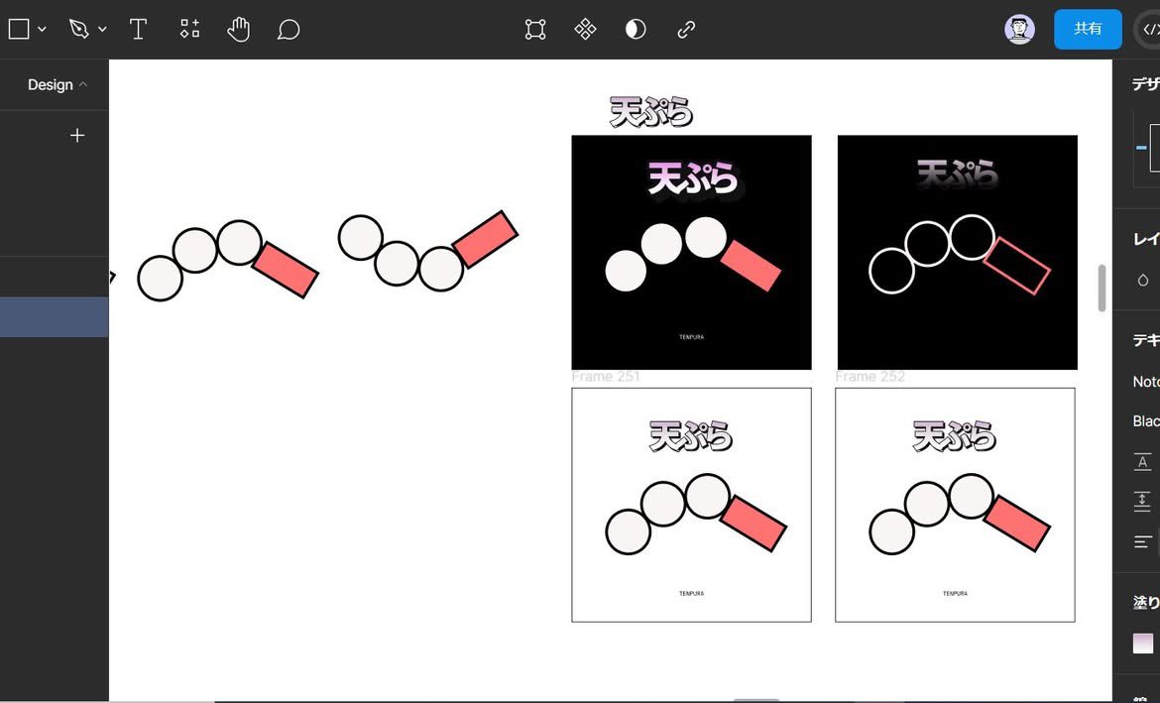
Task: Open the user avatar menu
Action: click(x=1019, y=30)
